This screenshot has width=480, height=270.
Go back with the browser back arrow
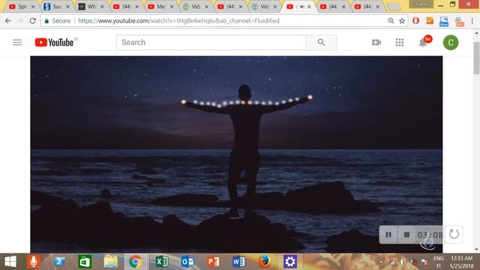click(8, 21)
